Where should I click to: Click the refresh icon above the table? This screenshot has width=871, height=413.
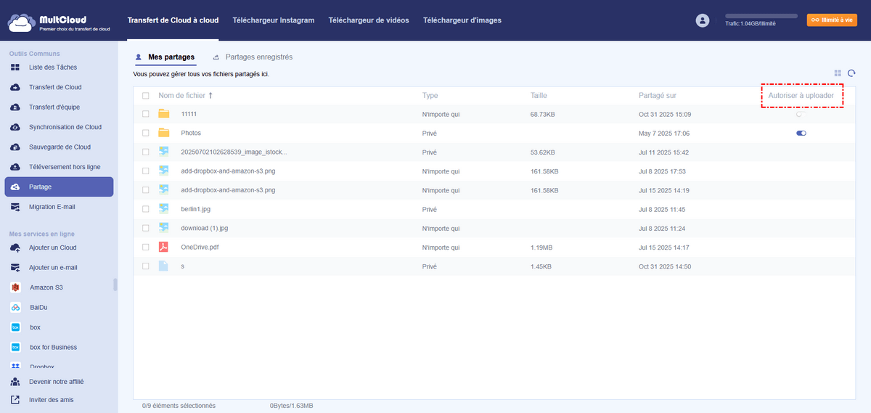click(851, 73)
